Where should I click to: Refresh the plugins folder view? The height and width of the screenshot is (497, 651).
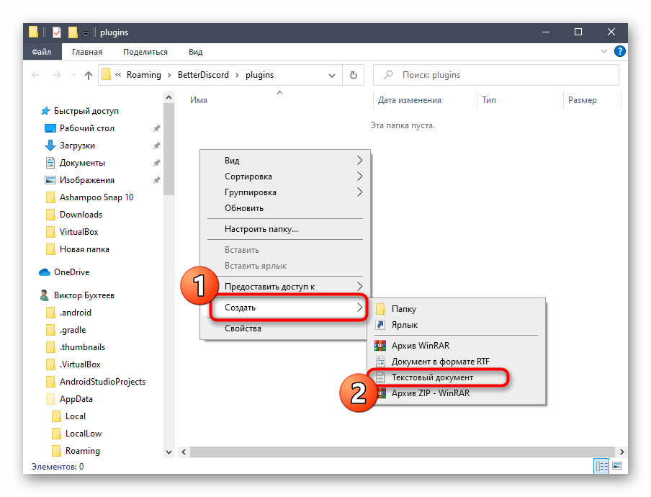(x=354, y=75)
